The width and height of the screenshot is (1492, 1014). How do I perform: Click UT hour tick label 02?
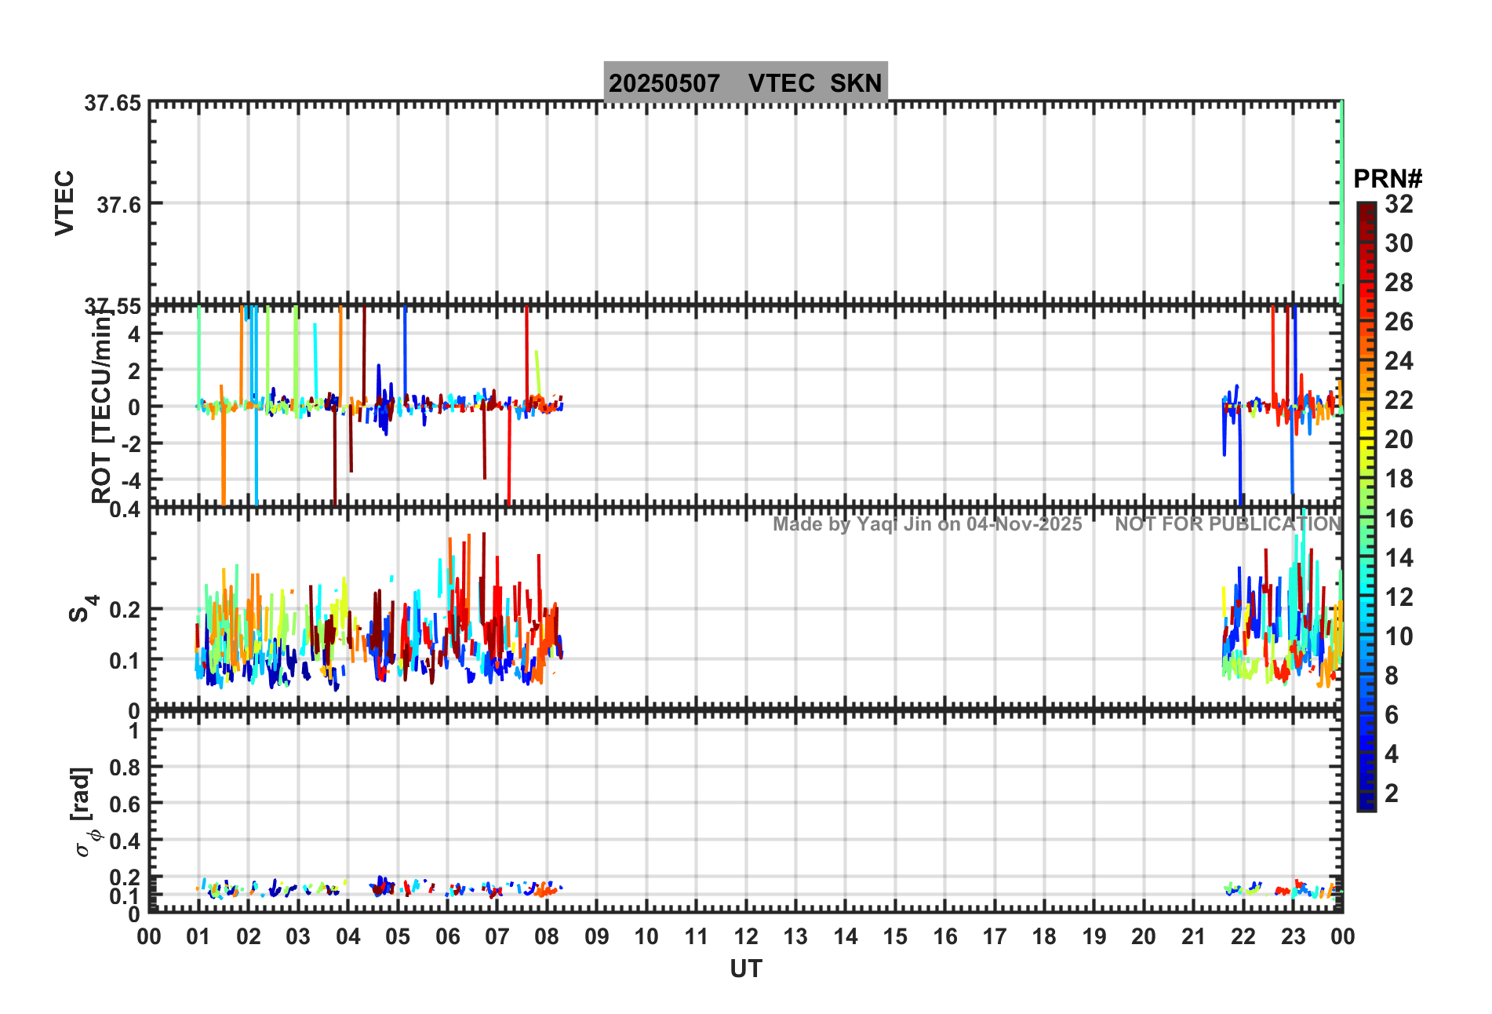coord(249,936)
